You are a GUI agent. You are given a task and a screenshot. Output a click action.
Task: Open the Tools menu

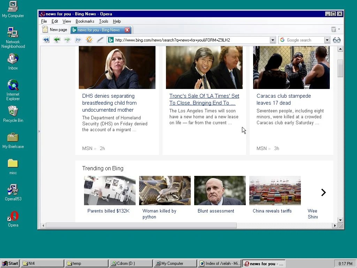click(x=104, y=21)
